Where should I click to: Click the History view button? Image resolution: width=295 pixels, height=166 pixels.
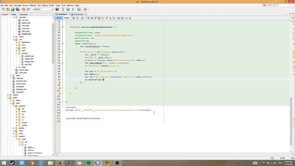tap(67, 18)
